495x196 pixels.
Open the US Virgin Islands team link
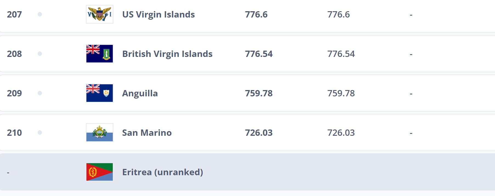point(158,14)
